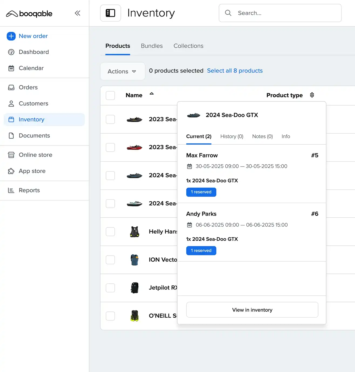The height and width of the screenshot is (372, 355).
Task: Open the App store page
Action: click(x=32, y=171)
